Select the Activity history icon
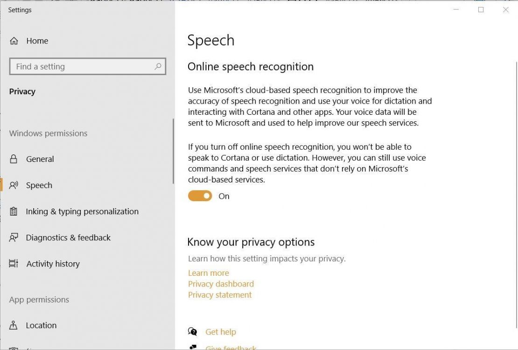The image size is (518, 350). pyautogui.click(x=14, y=264)
